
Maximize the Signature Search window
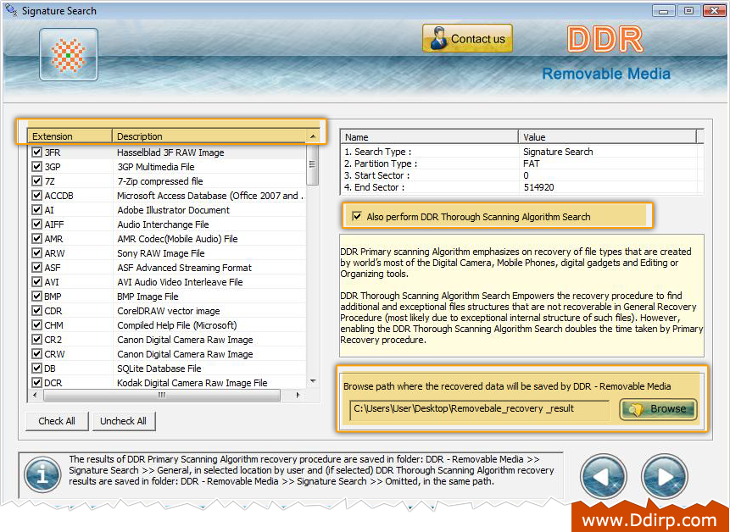click(689, 10)
